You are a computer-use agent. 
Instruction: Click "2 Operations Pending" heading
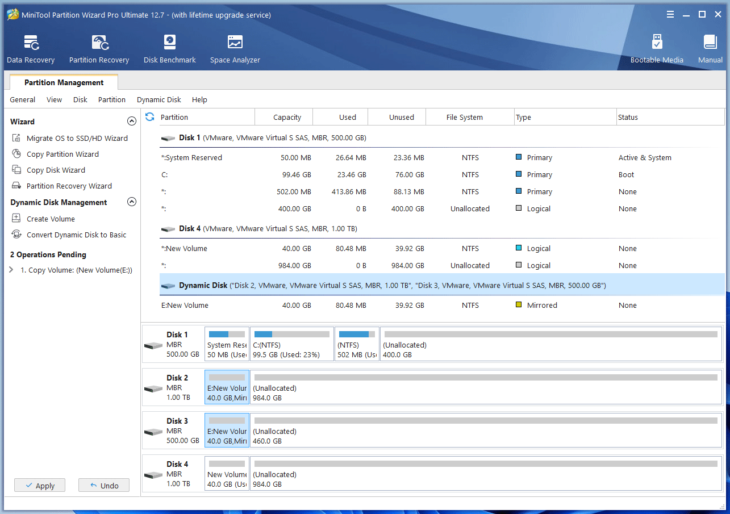48,254
